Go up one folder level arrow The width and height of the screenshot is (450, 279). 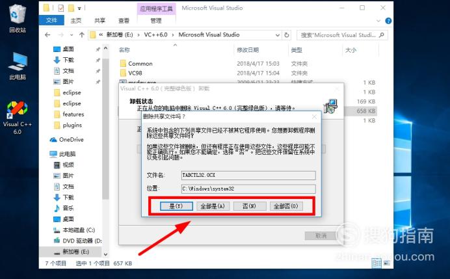coord(82,35)
